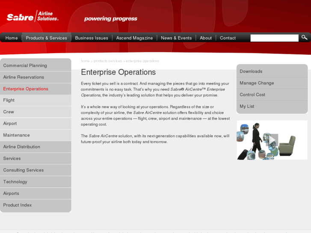Click the Sabre Airline Solutions logo

33,16
